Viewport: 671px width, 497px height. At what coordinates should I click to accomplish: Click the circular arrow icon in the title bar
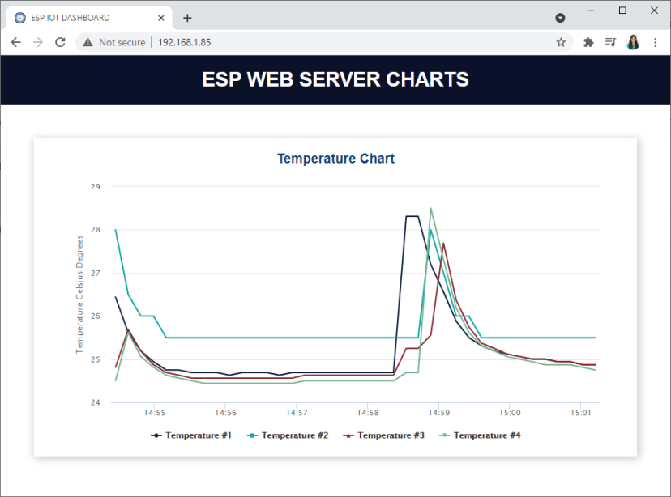[560, 17]
